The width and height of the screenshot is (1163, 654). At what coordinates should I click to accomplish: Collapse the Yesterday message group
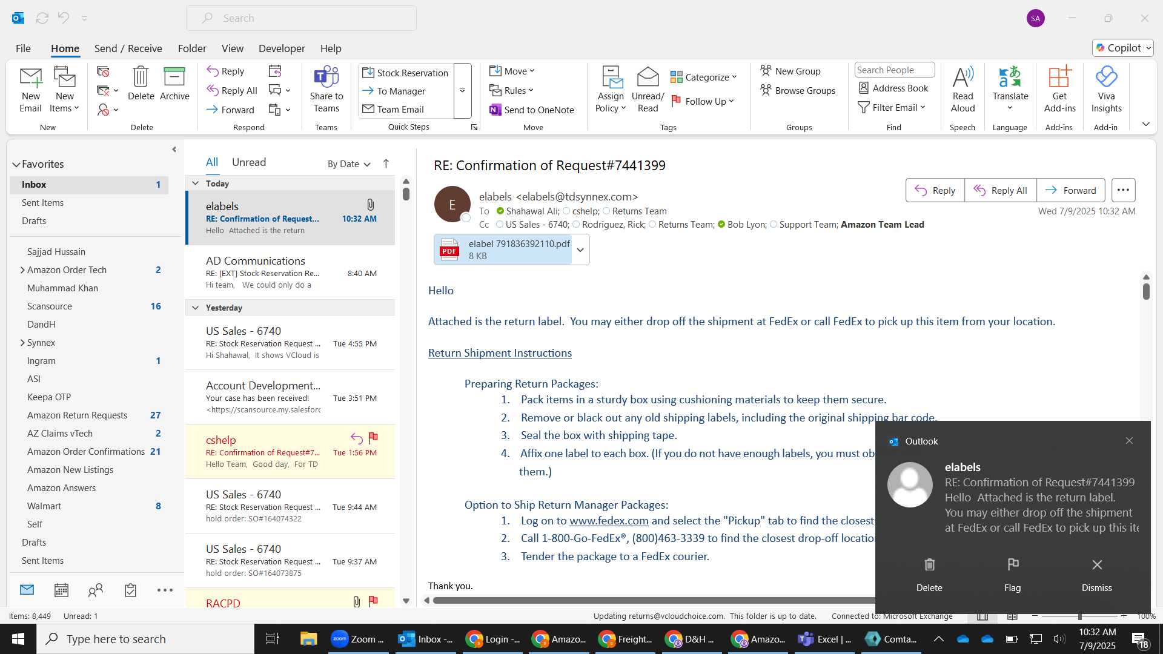(195, 308)
